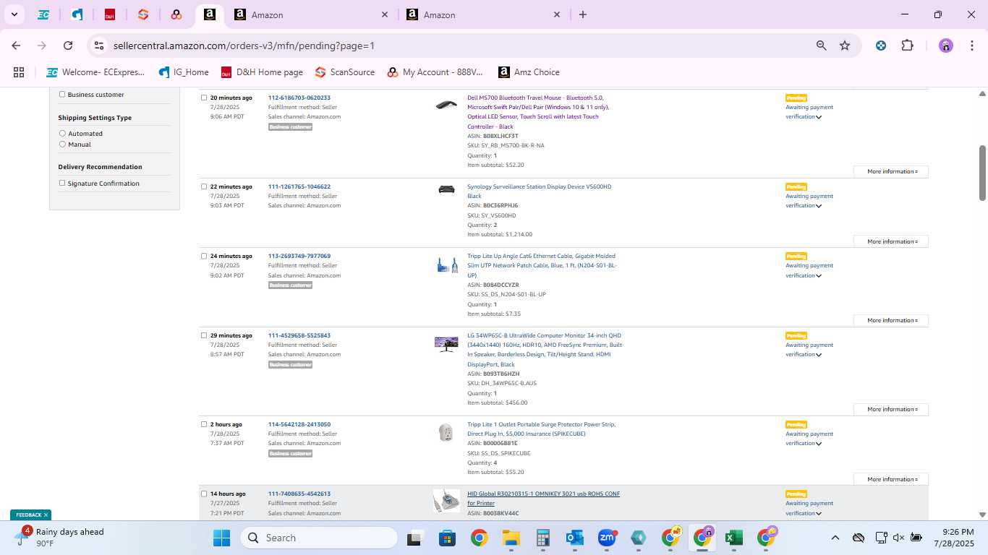Click the Windows taskbar Search box

[x=319, y=538]
